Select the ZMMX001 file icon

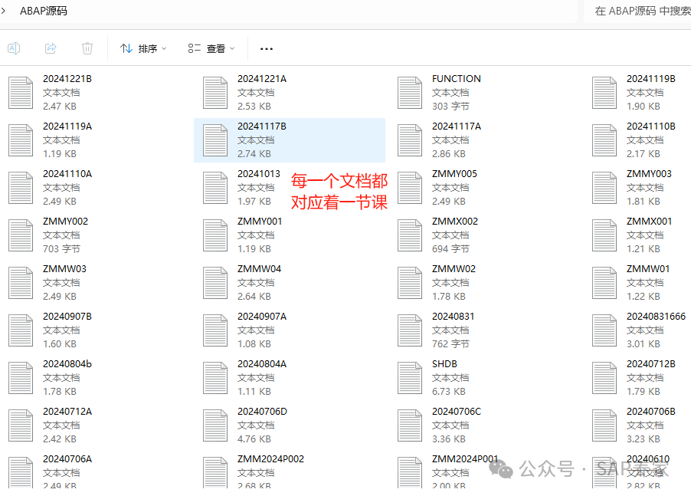pyautogui.click(x=604, y=235)
